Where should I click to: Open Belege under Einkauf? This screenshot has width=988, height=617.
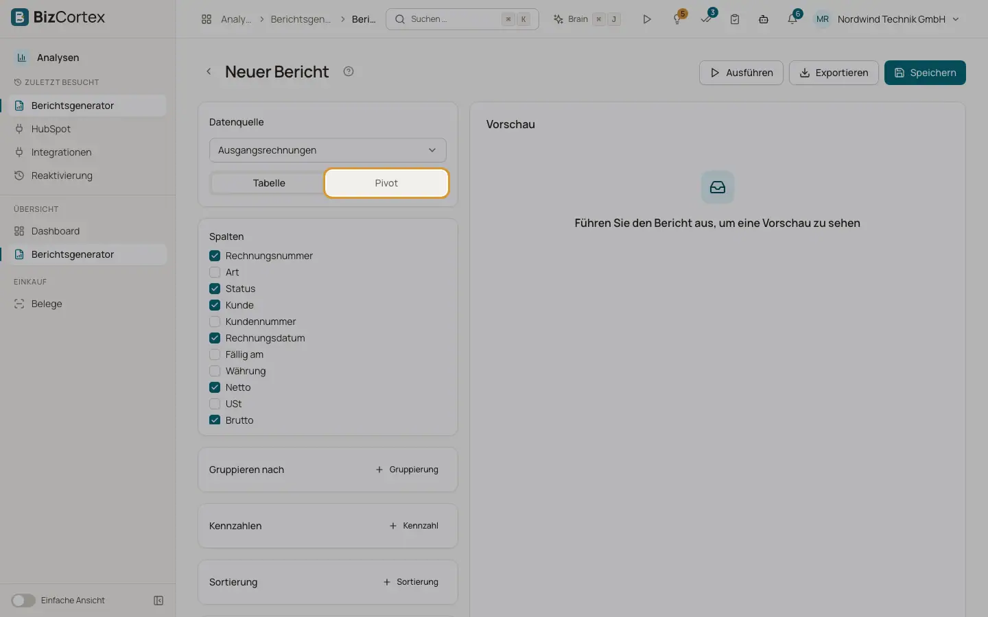pyautogui.click(x=88, y=304)
